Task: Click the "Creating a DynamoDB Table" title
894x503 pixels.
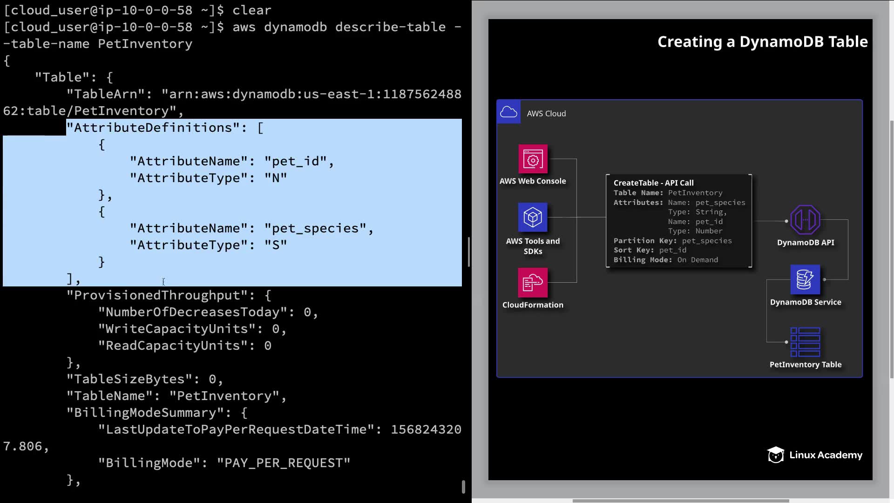Action: pos(762,42)
